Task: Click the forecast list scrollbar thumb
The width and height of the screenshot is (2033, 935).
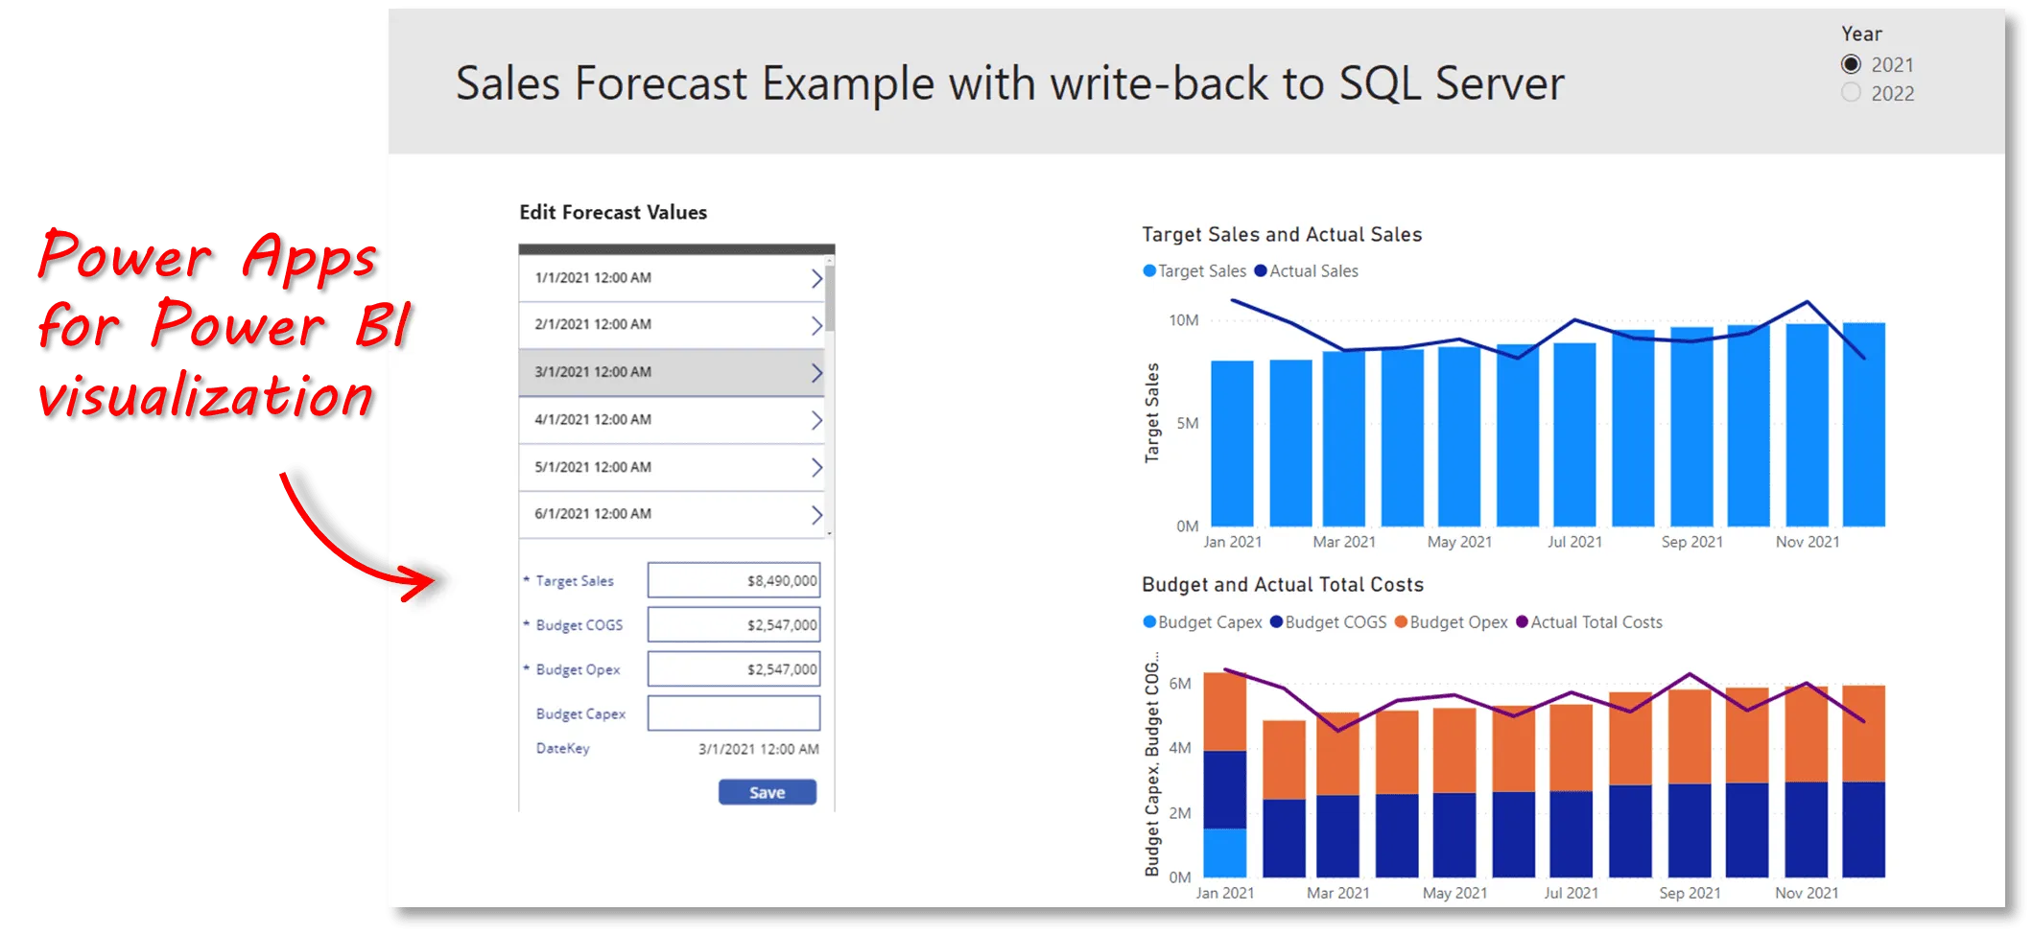Action: pyautogui.click(x=830, y=297)
